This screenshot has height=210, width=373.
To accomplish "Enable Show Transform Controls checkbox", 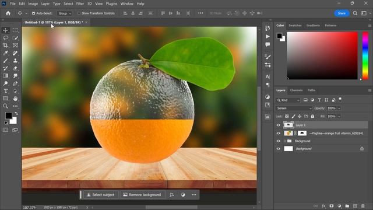I will click(x=79, y=13).
